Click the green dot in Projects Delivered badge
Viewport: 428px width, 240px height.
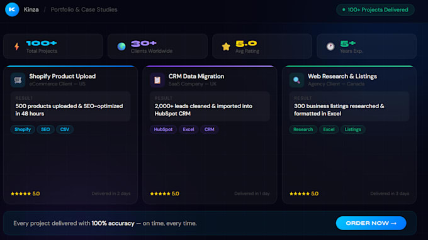344,10
